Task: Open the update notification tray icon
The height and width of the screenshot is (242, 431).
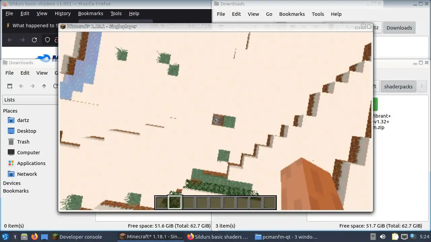Action: (412, 236)
